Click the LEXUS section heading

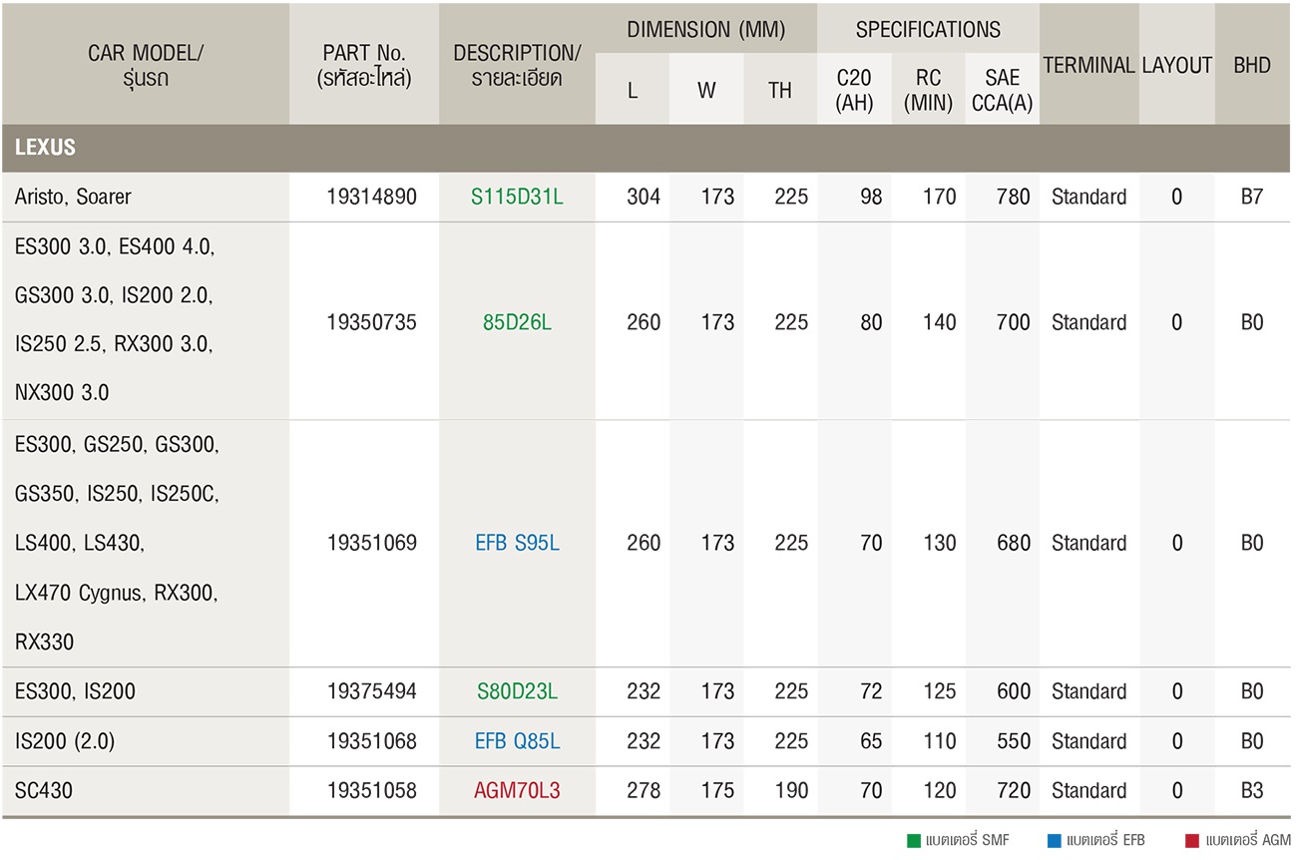[45, 148]
